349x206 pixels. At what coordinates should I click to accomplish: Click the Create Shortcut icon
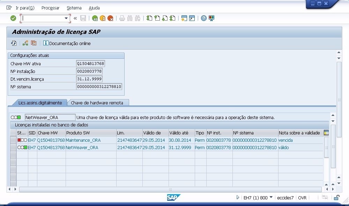[x=192, y=18]
